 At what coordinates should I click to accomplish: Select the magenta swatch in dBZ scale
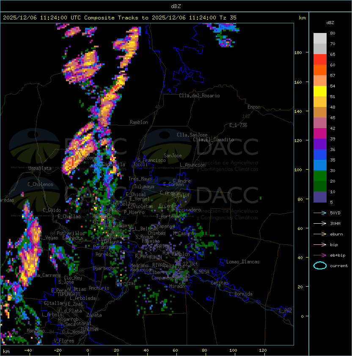[x=320, y=134]
